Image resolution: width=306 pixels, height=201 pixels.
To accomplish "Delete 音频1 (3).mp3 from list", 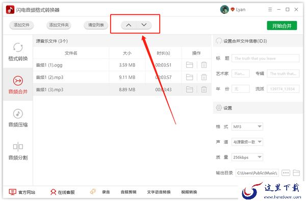I will 204,89.
